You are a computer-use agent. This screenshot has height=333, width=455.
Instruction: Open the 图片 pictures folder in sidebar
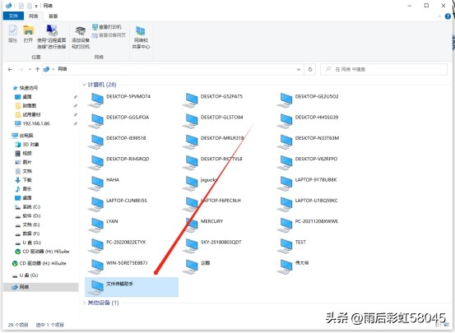[x=27, y=162]
